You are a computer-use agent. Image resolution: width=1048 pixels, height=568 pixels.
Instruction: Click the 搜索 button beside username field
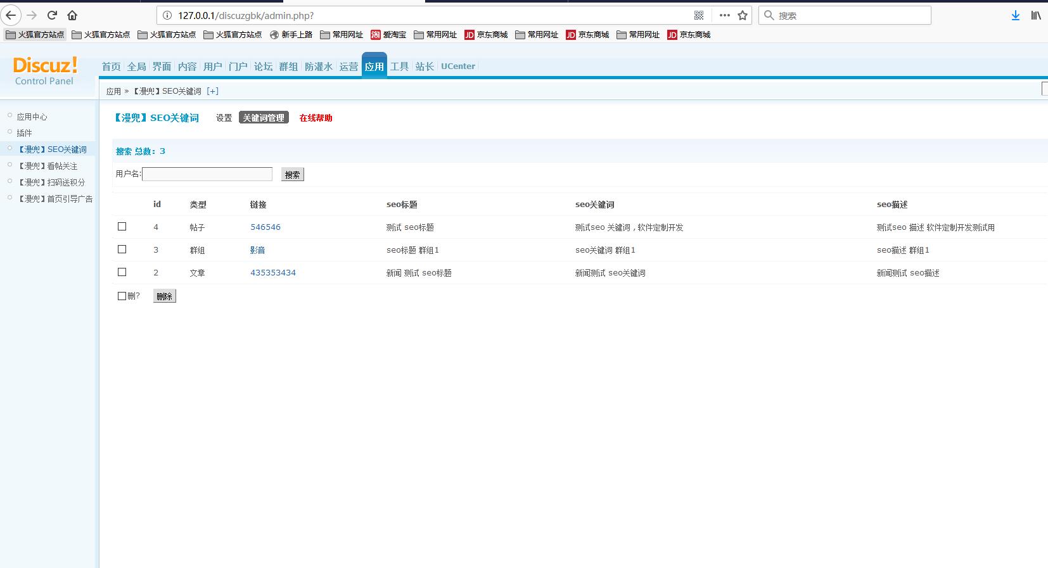[x=292, y=175]
